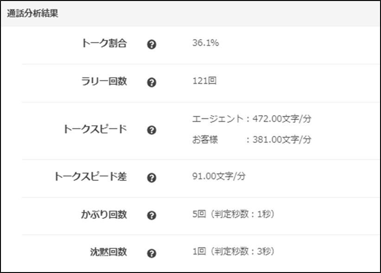
Task: Click the 通話分析結果 panel header
Action: 32,13
